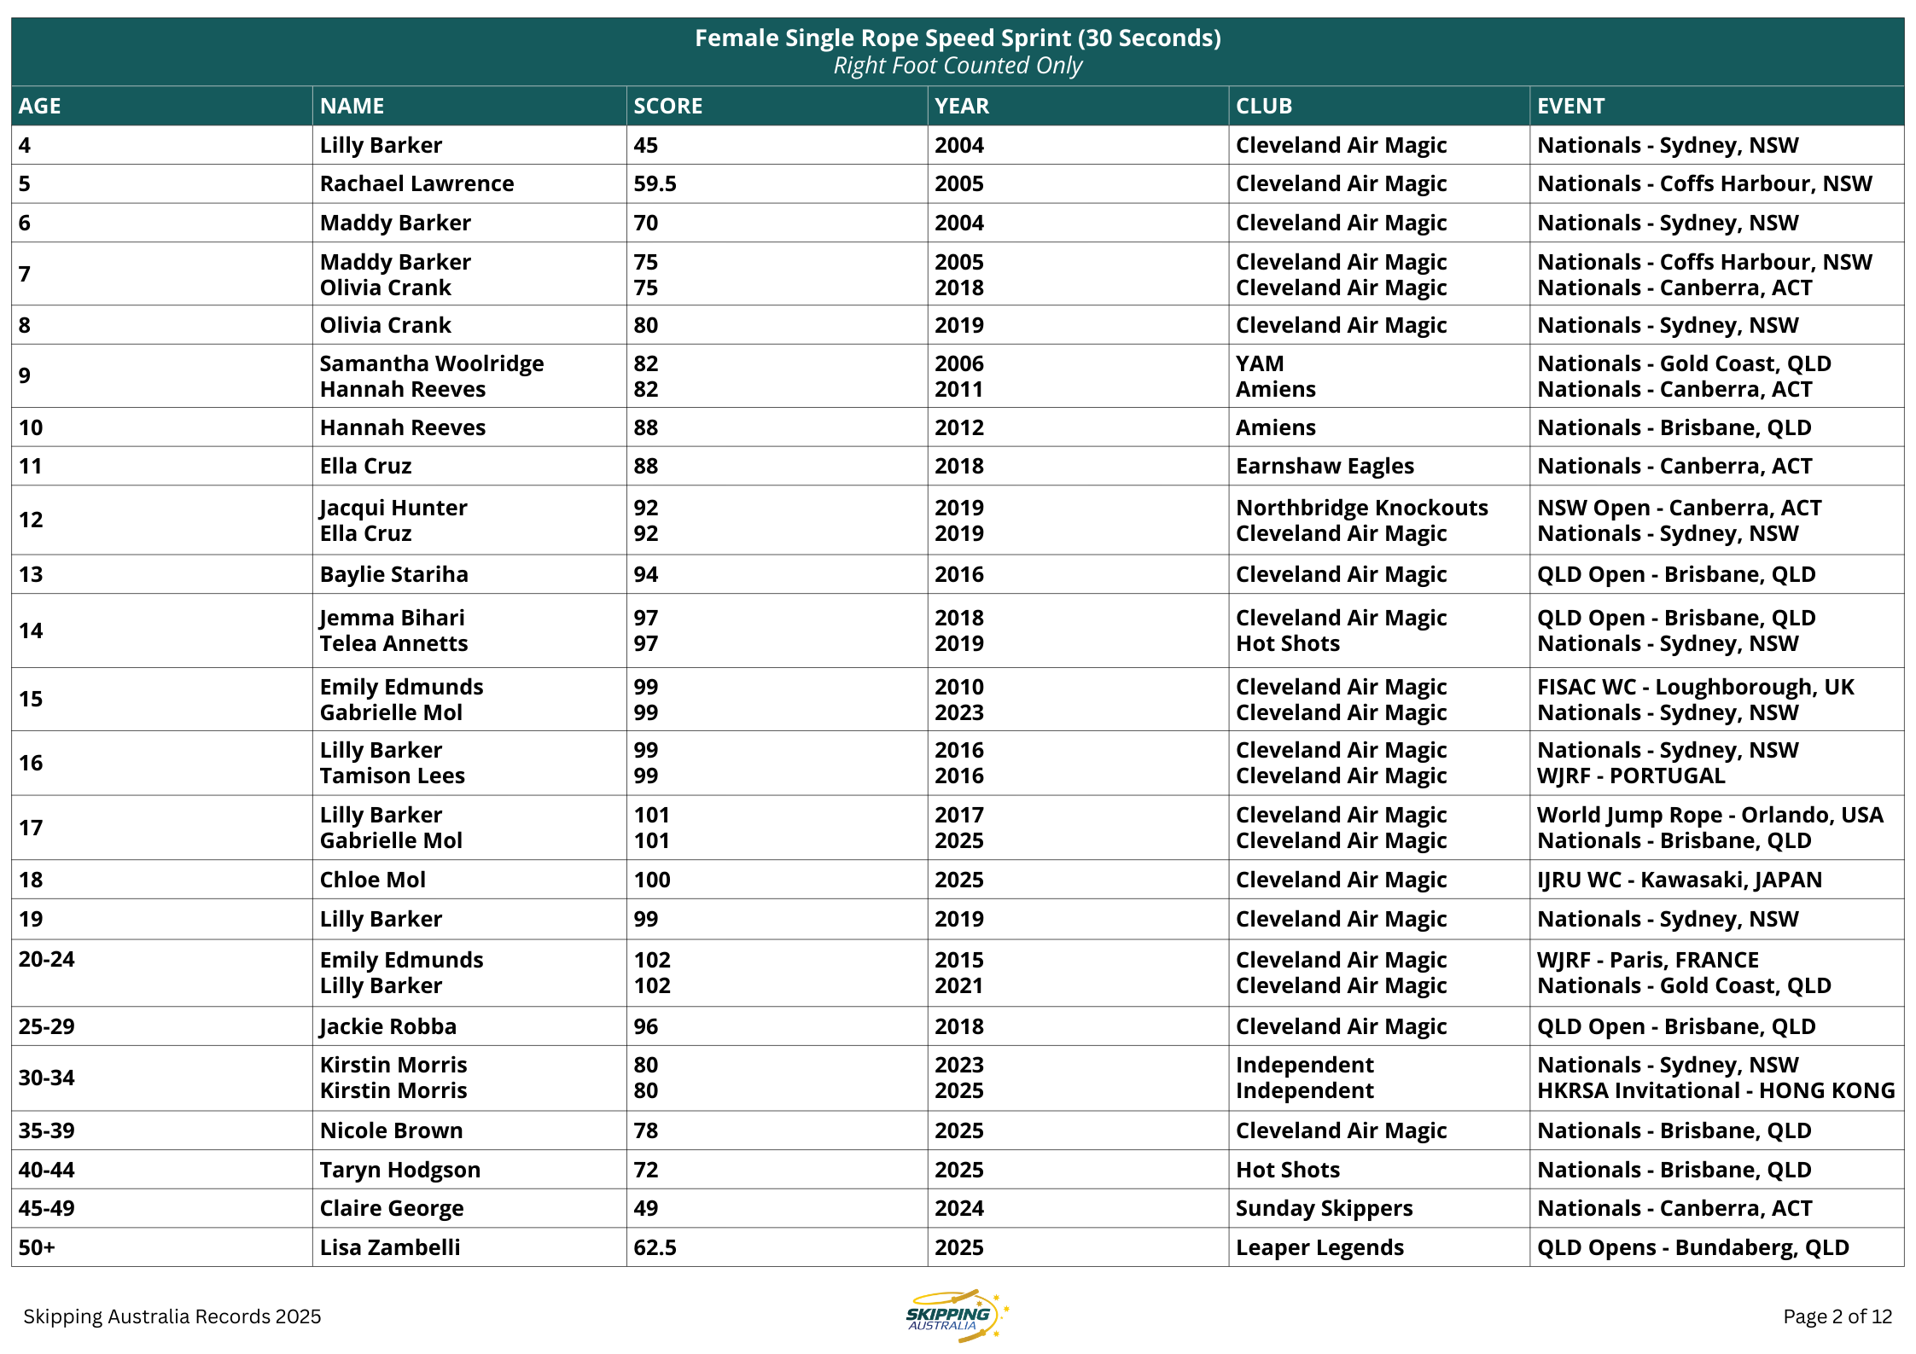Click the club 'YAM'

(1260, 363)
